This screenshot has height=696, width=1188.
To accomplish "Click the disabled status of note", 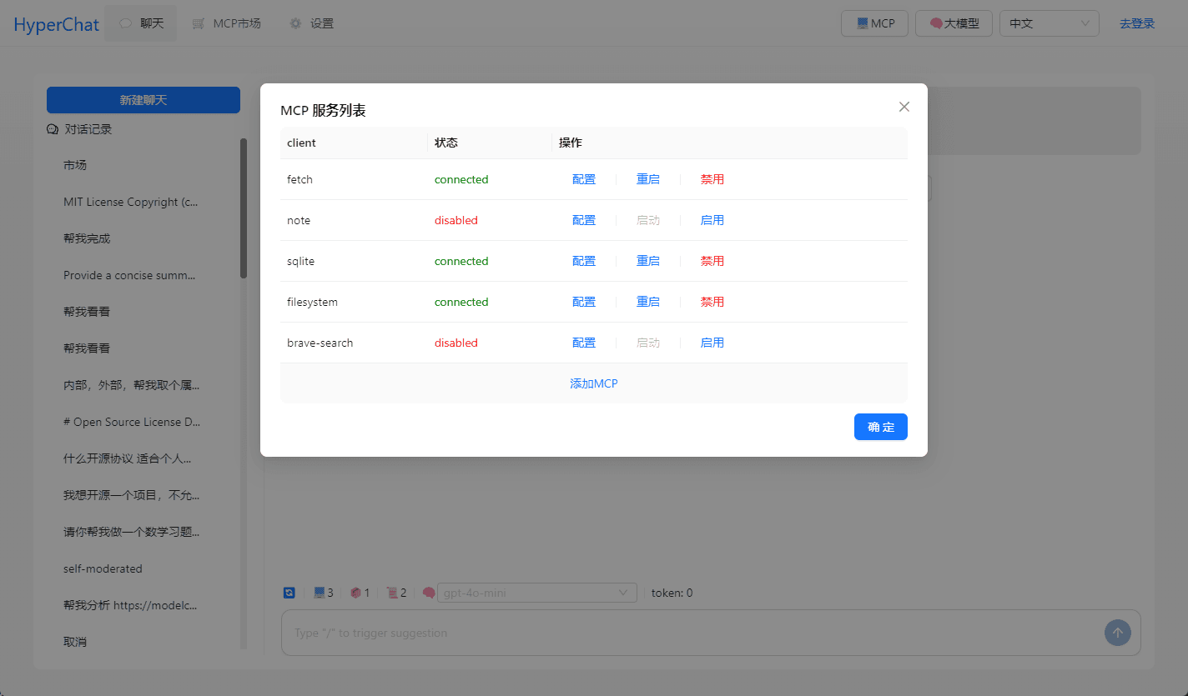I will [456, 220].
